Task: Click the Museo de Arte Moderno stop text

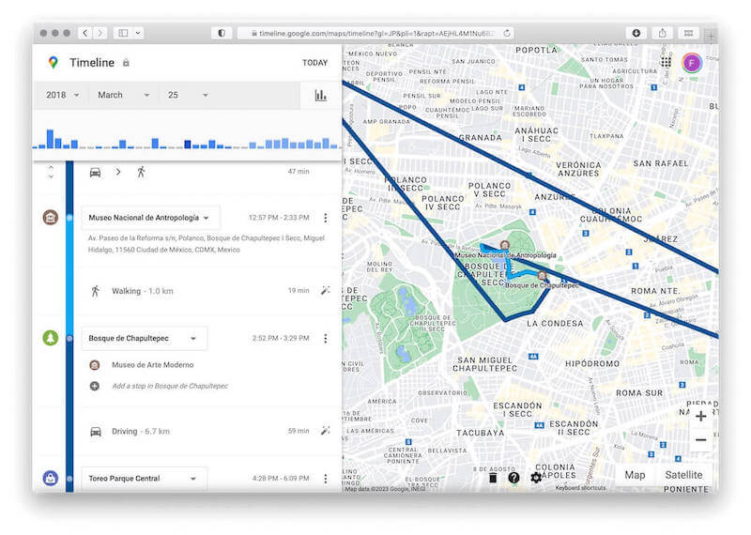Action: click(x=153, y=365)
